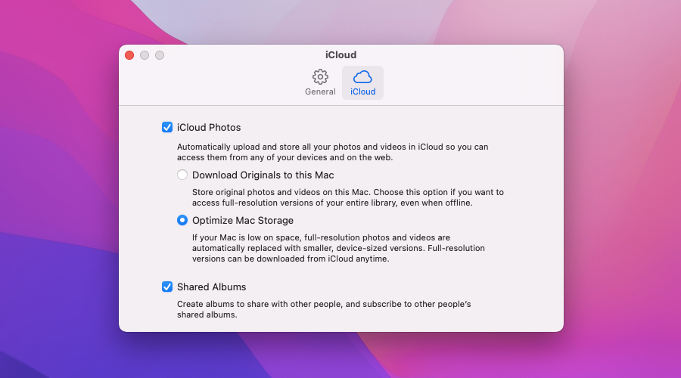The height and width of the screenshot is (378, 681).
Task: Open the General preferences gear tab
Action: (x=320, y=82)
